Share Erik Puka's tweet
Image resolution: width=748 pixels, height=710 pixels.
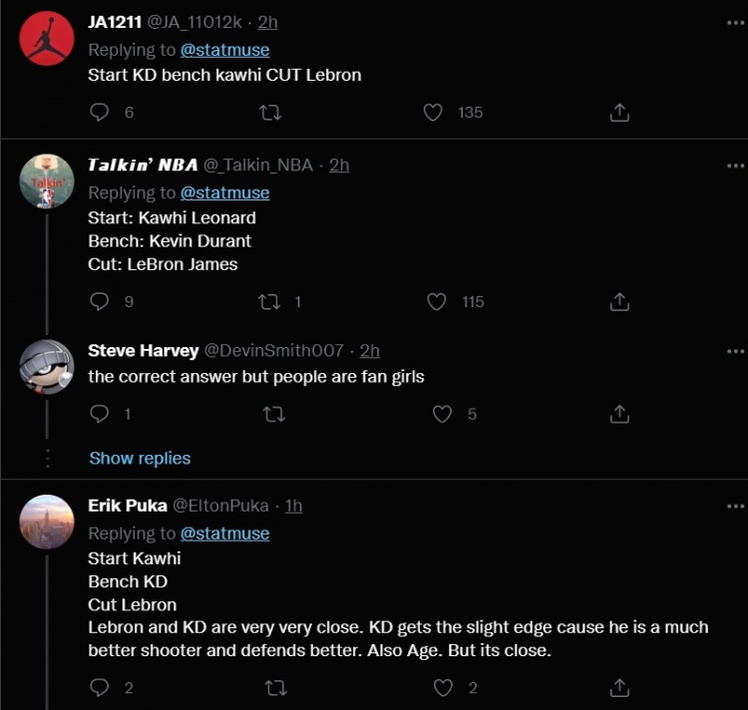point(619,687)
